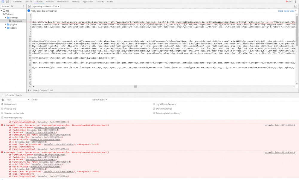Clear the console with the block icon
Viewport: 299px width, 180px height.
click(x=3, y=100)
